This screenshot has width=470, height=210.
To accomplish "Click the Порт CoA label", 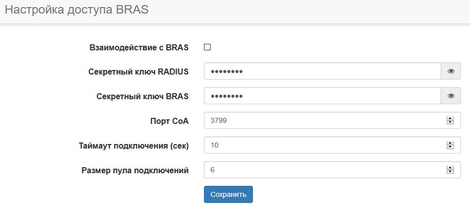I will (170, 121).
